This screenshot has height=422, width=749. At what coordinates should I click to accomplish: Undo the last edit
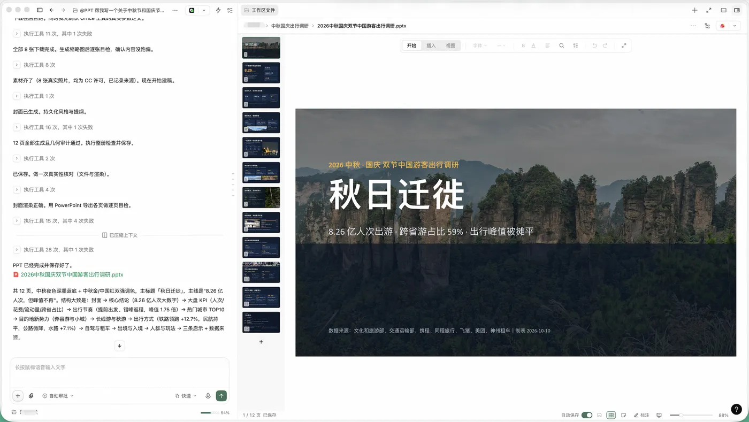tap(594, 45)
